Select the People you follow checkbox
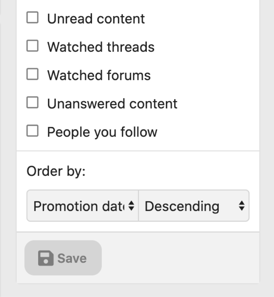Viewport: 274px width, 297px height. point(32,131)
